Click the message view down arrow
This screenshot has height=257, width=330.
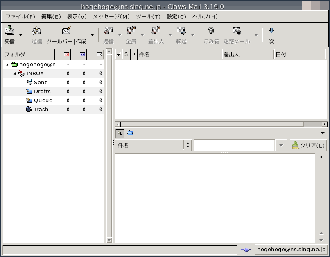tap(321, 240)
